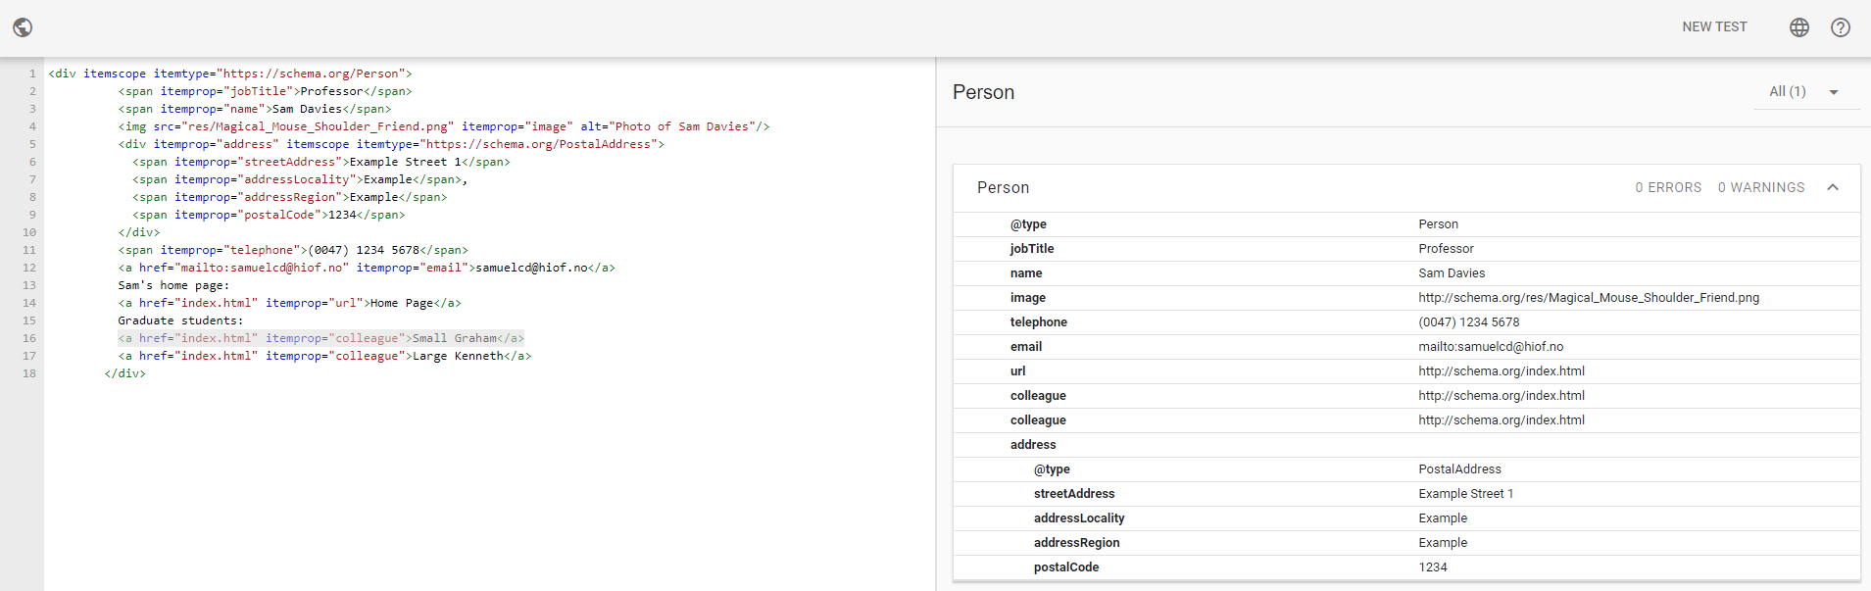
Task: Click code line with Home Page url anchor
Action: (x=289, y=303)
